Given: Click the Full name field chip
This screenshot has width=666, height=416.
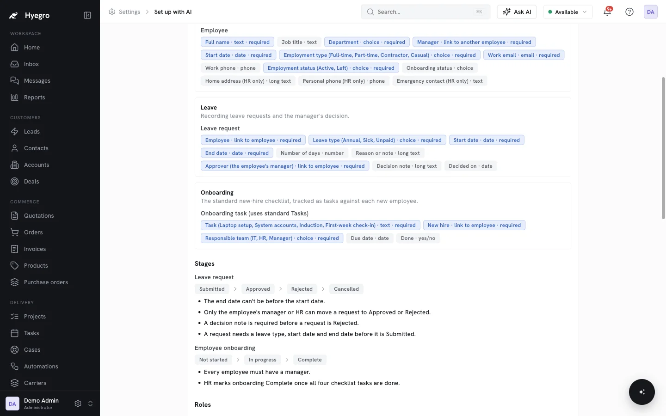Looking at the screenshot, I should [x=237, y=42].
